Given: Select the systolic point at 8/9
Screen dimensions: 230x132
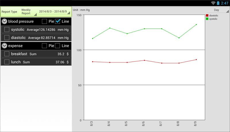Looking at the screenshot, I should (196, 24).
